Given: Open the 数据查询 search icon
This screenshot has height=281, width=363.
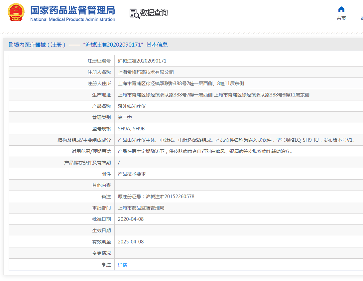Looking at the screenshot, I should click(x=135, y=14).
